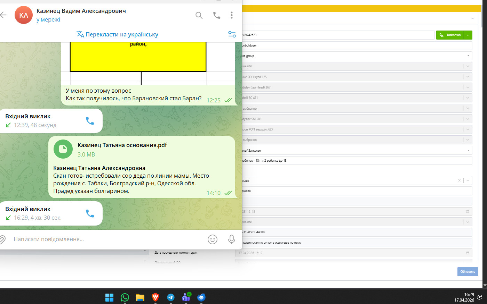
Task: Expand the 'BC 471' dropdown
Action: (468, 98)
